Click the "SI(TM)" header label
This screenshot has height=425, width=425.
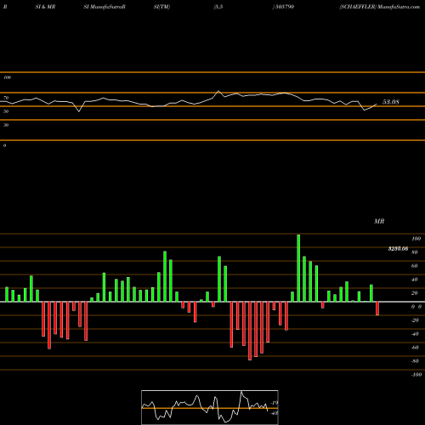(x=161, y=7)
